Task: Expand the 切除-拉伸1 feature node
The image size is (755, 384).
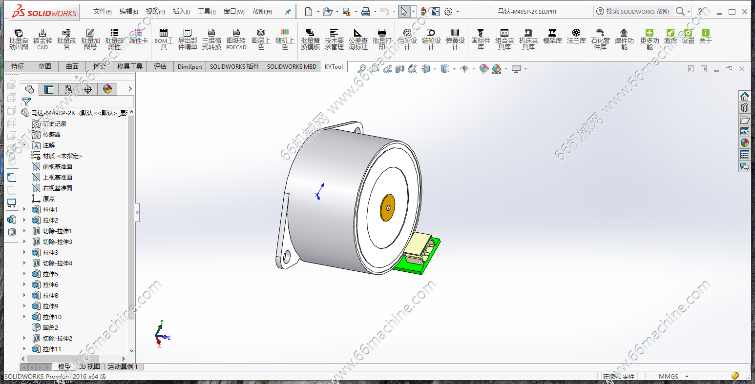Action: pyautogui.click(x=24, y=231)
